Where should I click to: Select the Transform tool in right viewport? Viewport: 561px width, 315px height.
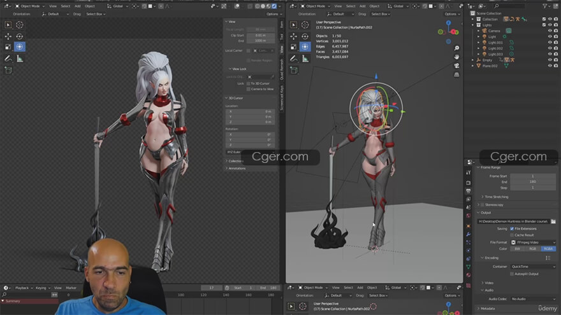305,47
